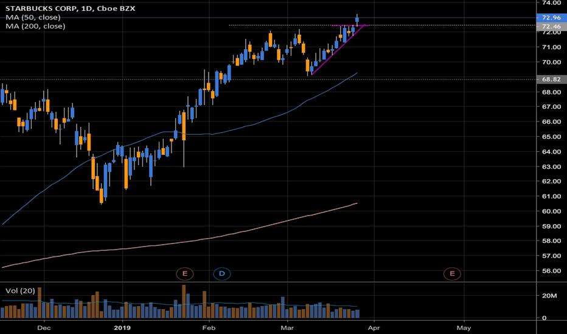The height and width of the screenshot is (334, 567).
Task: Click the 56.00 price axis label
Action: click(551, 271)
